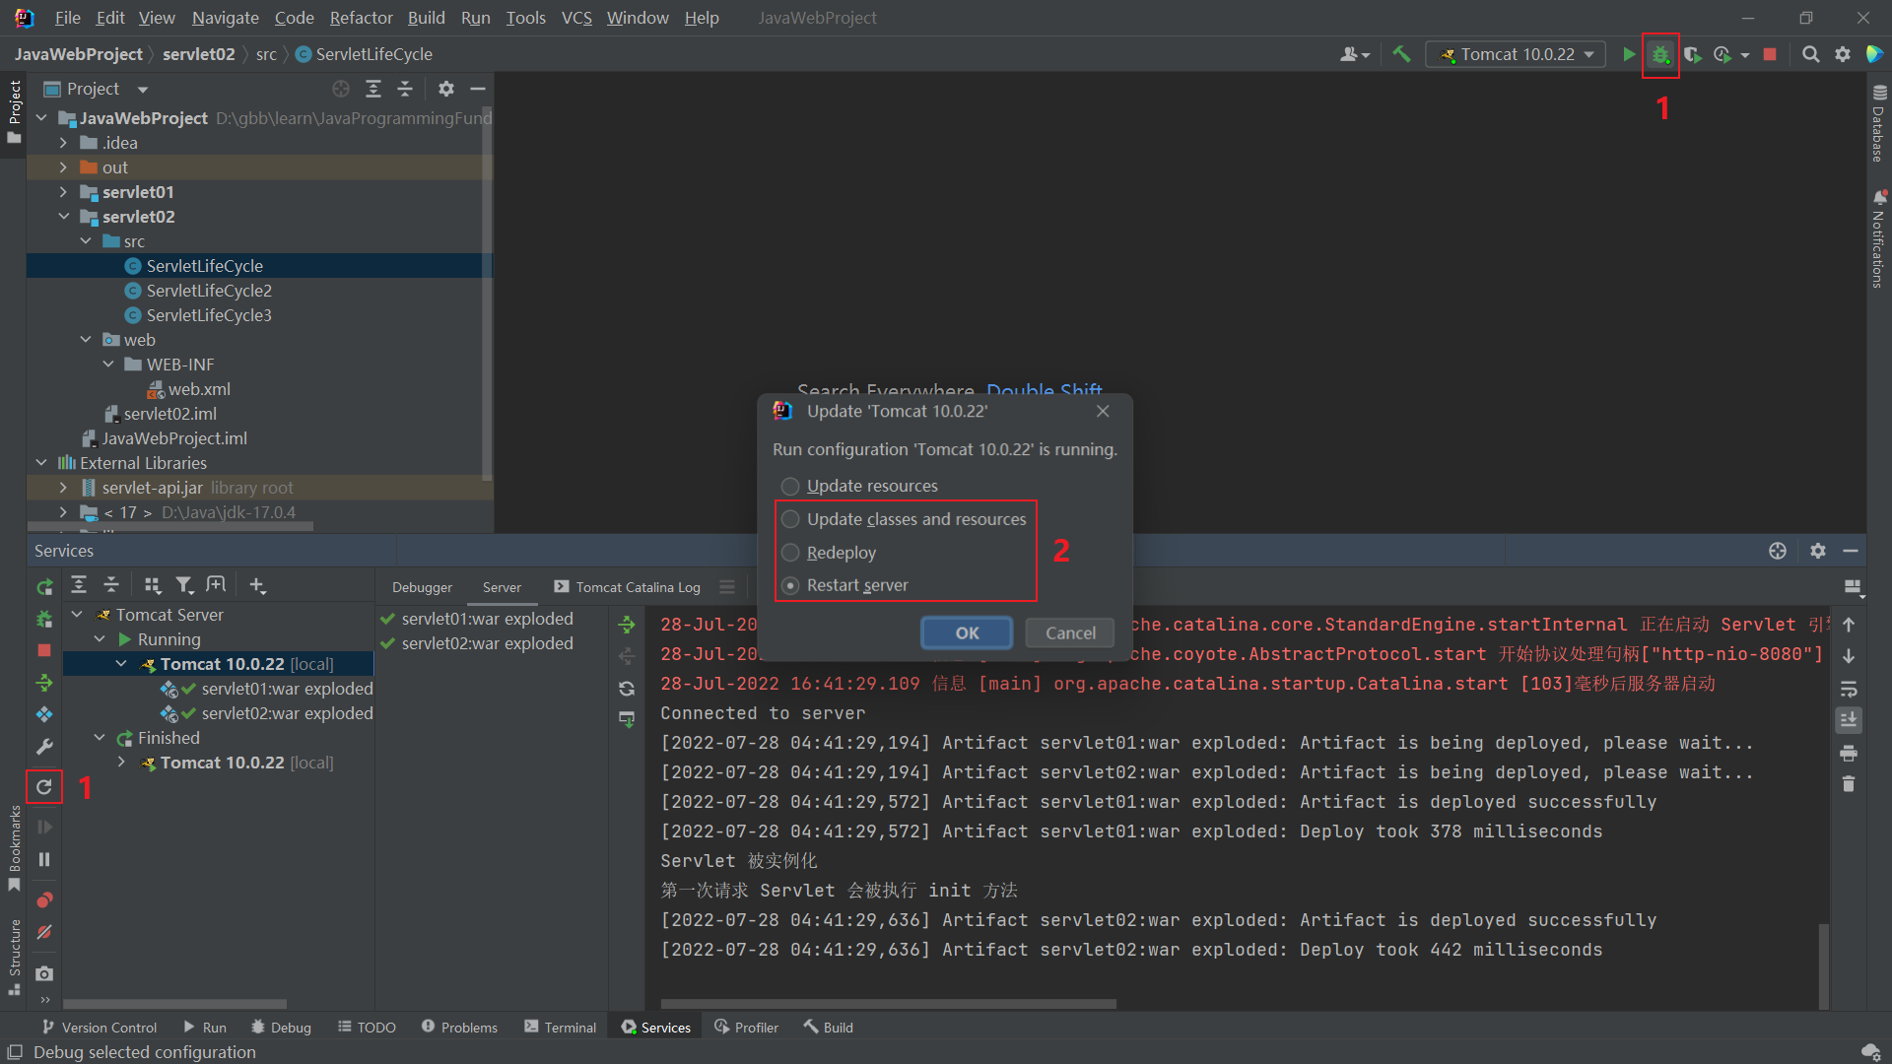The image size is (1892, 1064).
Task: Close the Update 'Tomcat 10.0.22' dialog
Action: tap(1103, 411)
